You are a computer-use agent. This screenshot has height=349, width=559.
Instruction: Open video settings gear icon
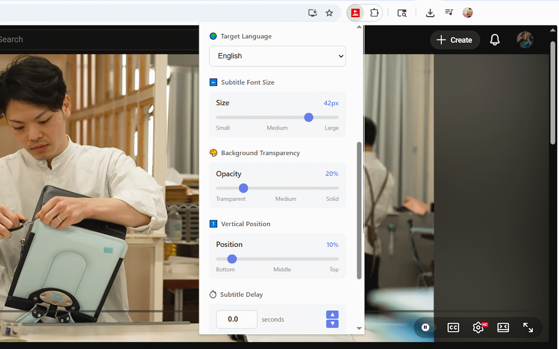478,327
